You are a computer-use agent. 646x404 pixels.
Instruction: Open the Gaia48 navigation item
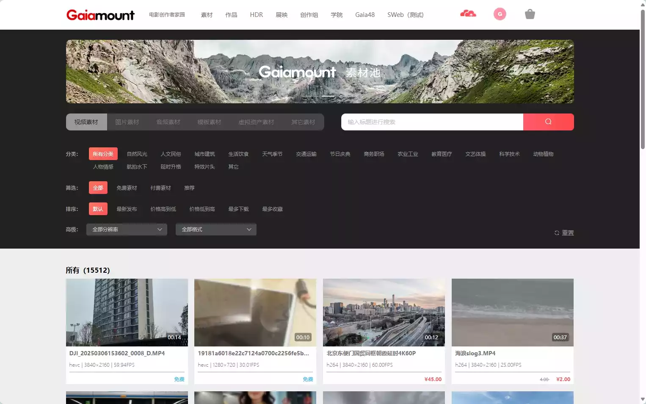coord(365,15)
